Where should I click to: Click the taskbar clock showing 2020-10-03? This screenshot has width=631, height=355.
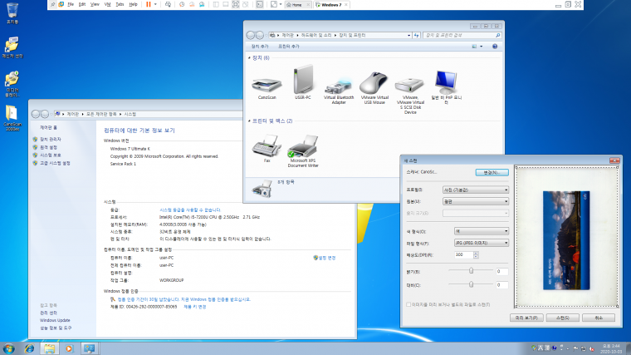pos(611,348)
